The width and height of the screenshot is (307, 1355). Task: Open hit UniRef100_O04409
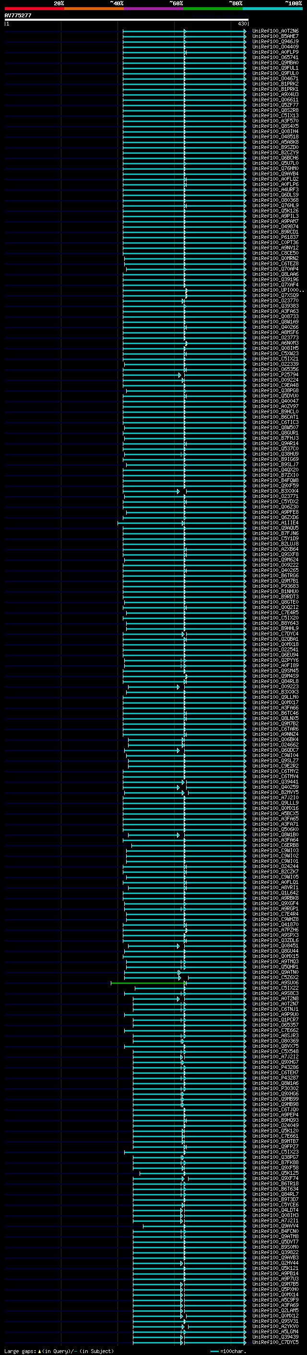[275, 47]
